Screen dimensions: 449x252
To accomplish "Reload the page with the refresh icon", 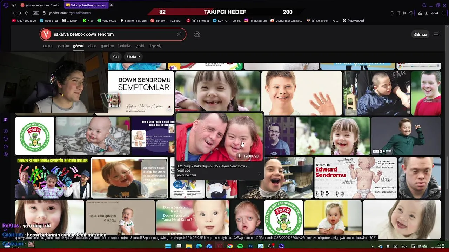I will coord(26,13).
